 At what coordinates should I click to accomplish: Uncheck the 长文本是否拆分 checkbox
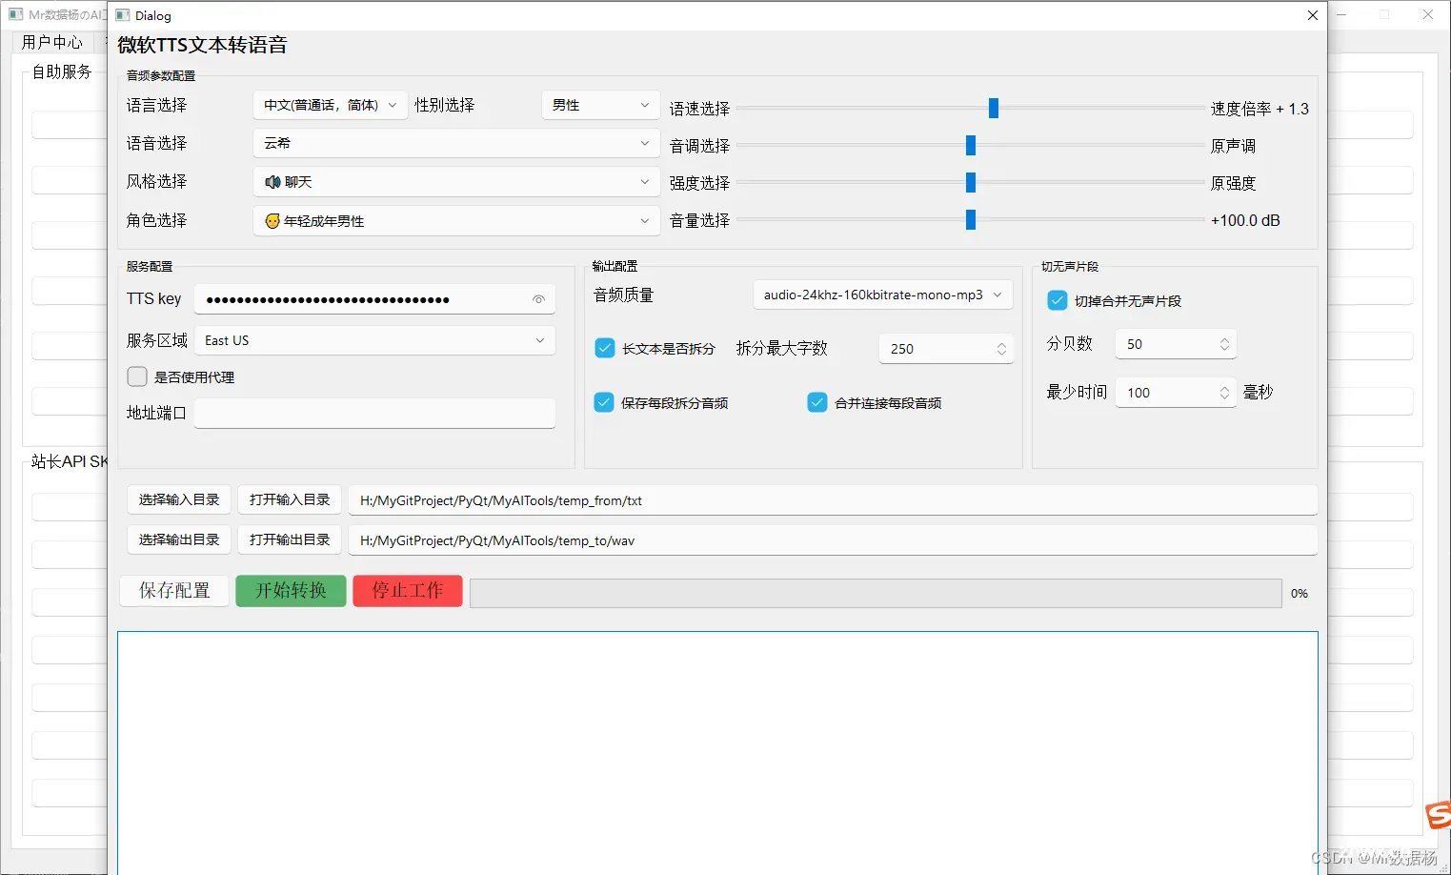(x=605, y=348)
